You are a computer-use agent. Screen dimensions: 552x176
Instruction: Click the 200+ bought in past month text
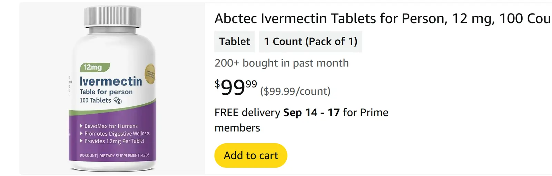[282, 63]
